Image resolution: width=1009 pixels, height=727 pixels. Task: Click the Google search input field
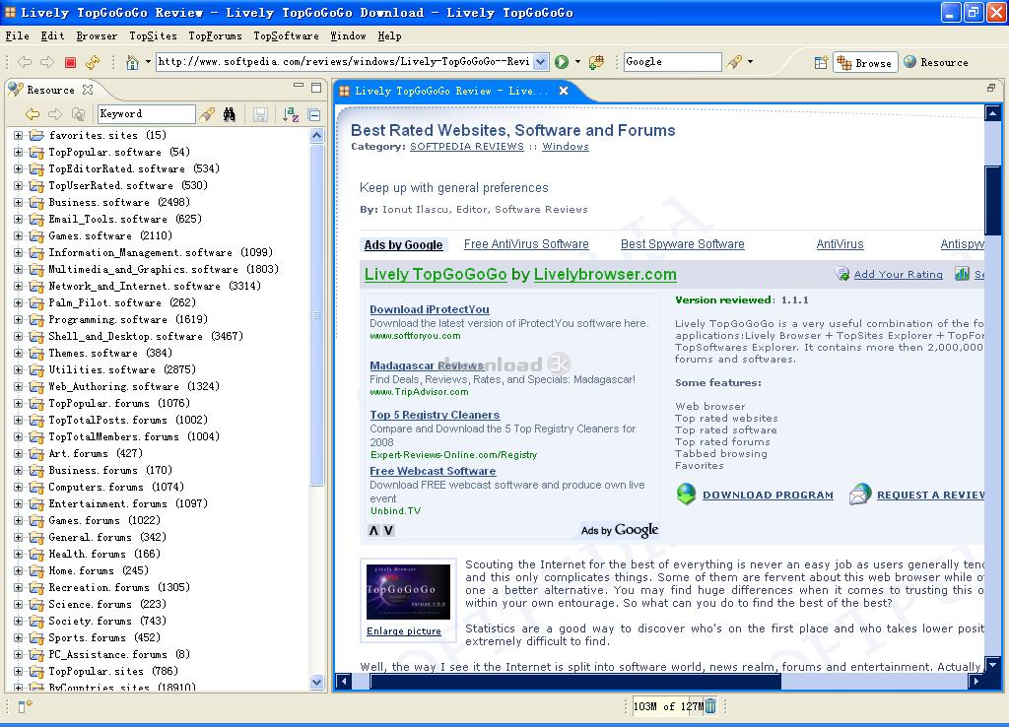point(672,62)
